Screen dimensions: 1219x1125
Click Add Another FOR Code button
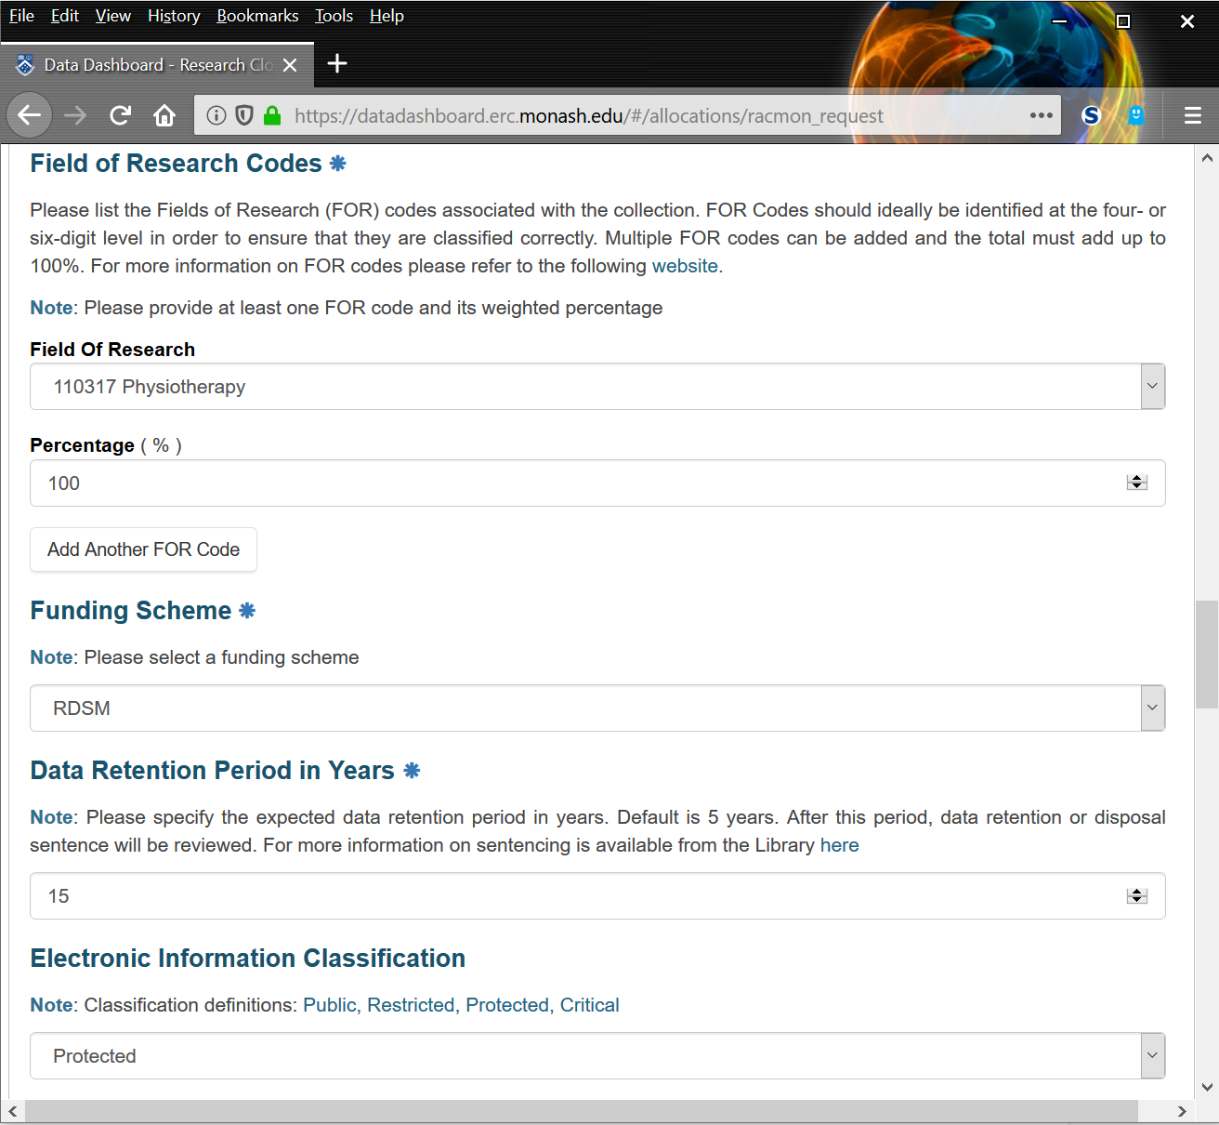tap(143, 549)
